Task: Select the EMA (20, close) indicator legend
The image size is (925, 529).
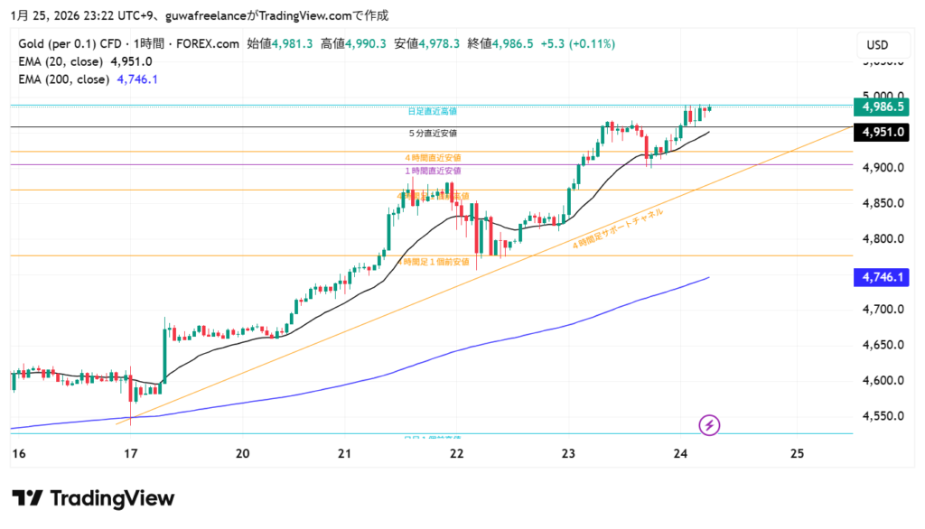Action: click(x=86, y=61)
